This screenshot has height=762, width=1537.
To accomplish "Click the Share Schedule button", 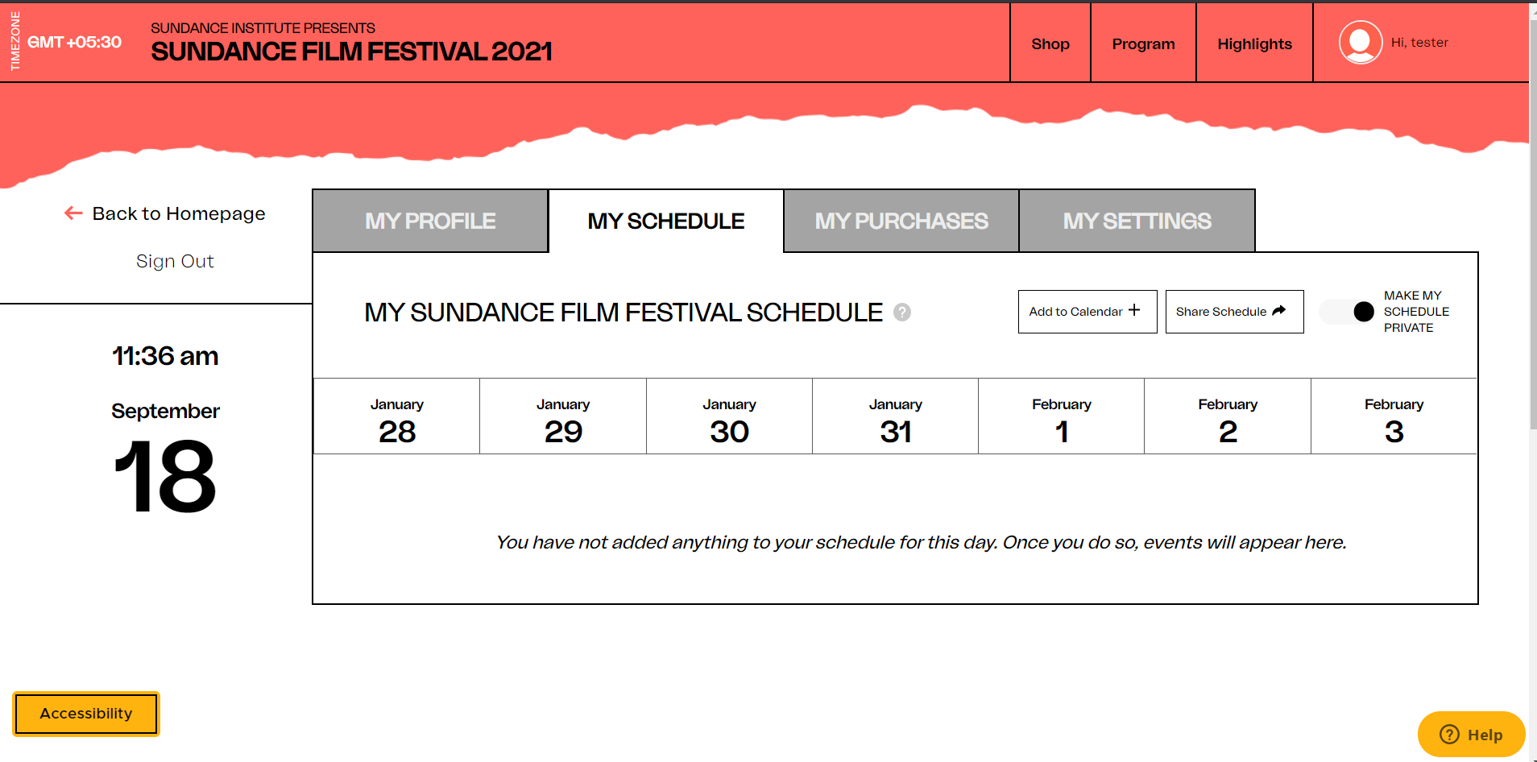I will 1234,312.
